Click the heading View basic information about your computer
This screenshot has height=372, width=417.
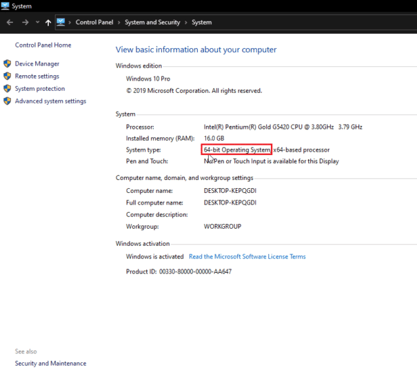(x=196, y=50)
